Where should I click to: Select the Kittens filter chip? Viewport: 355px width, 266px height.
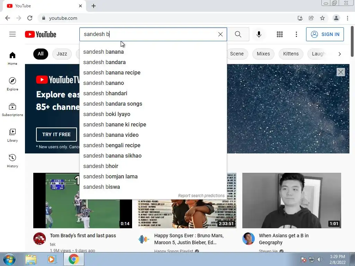click(x=291, y=54)
